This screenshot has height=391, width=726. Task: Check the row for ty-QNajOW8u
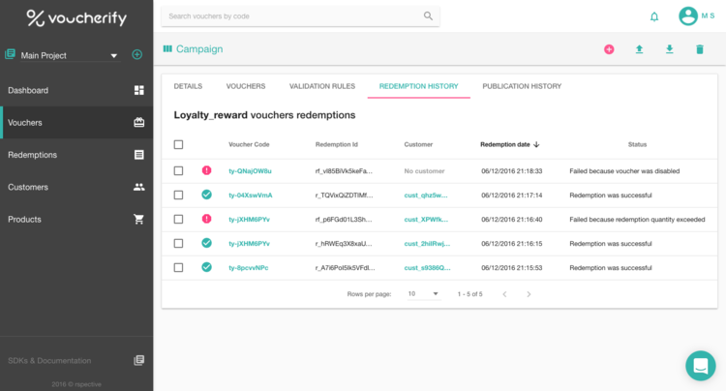[178, 170]
